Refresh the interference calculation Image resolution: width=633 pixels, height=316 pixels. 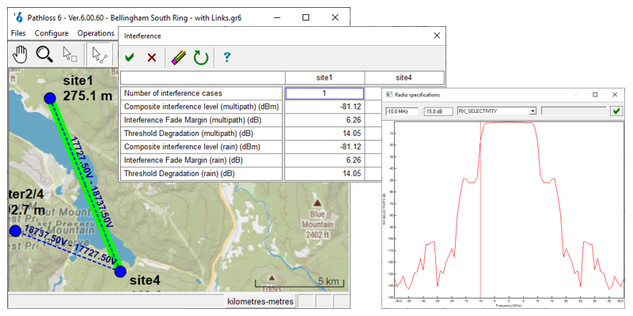pyautogui.click(x=201, y=57)
